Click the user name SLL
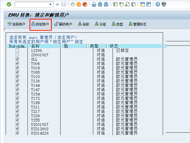Screen dimensions: 190x143 pyautogui.click(x=34, y=59)
